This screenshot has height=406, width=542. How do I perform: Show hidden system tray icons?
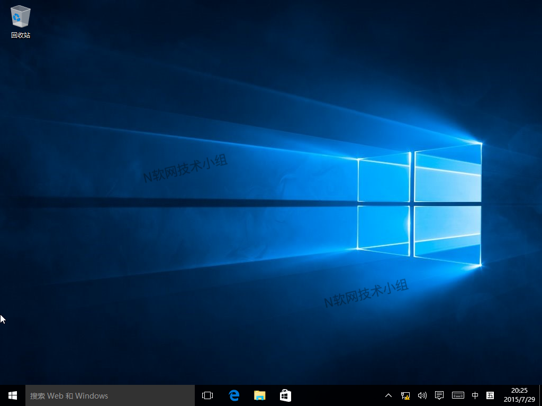pos(388,395)
